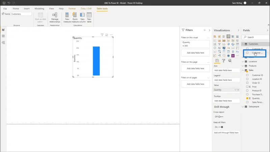The image size is (270, 152).
Task: Open the Analytics magnifier tab
Action: [x=230, y=61]
